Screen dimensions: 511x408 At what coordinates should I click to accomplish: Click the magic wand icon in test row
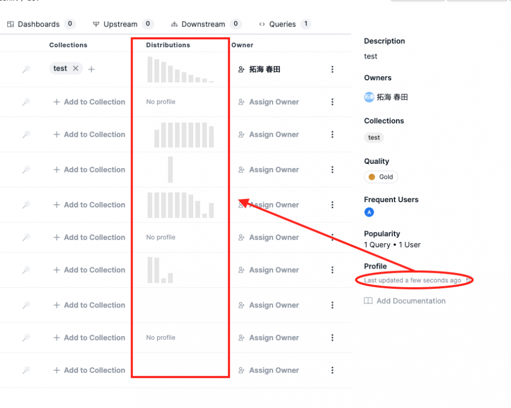(26, 69)
